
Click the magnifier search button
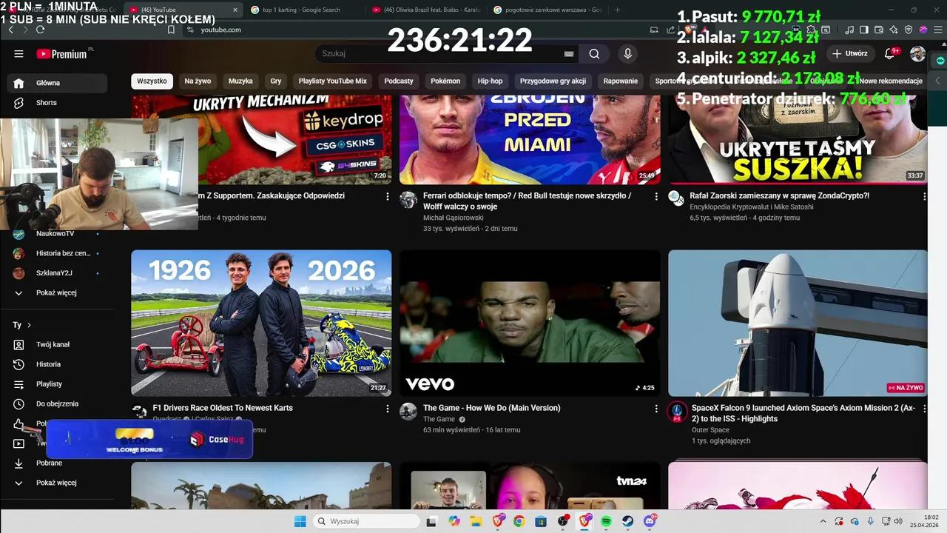click(x=594, y=54)
